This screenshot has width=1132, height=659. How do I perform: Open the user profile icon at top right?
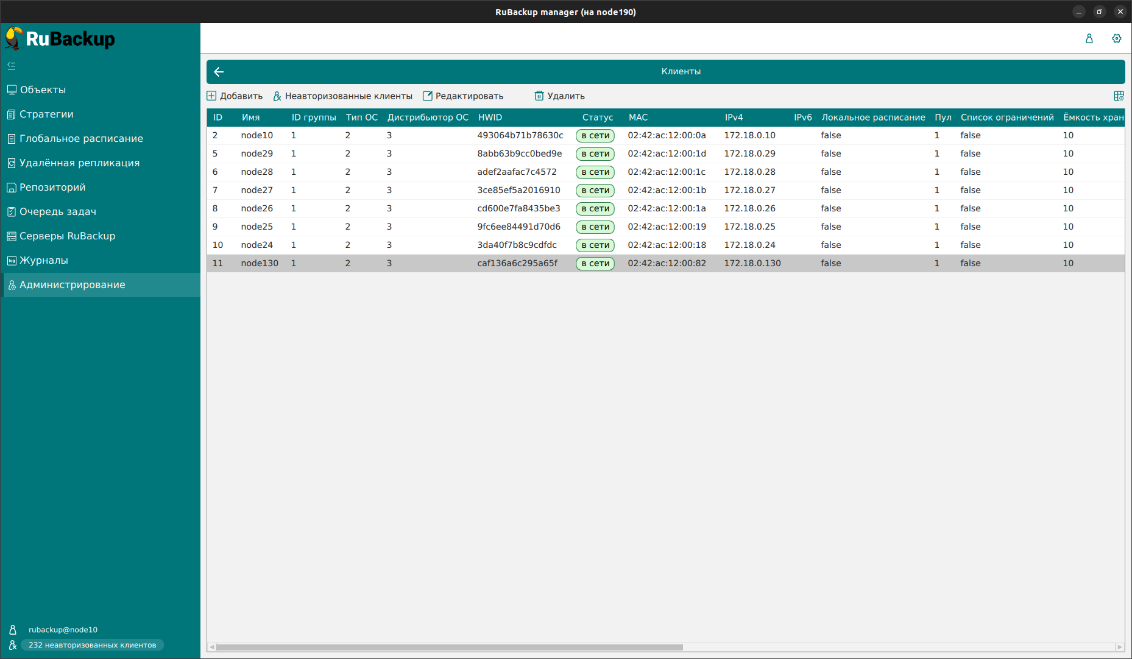tap(1089, 38)
